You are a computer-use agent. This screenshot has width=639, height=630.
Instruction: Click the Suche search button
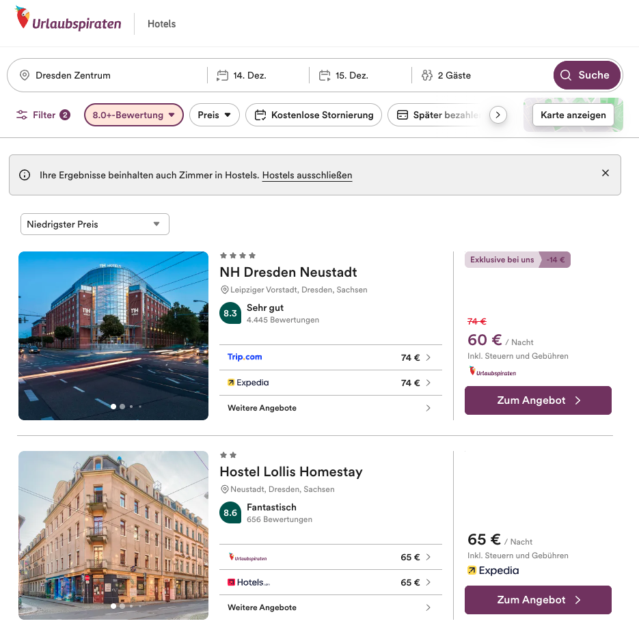tap(586, 75)
